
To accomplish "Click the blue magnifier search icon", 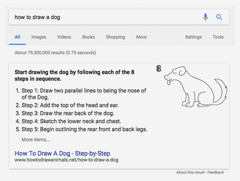I will point(219,17).
